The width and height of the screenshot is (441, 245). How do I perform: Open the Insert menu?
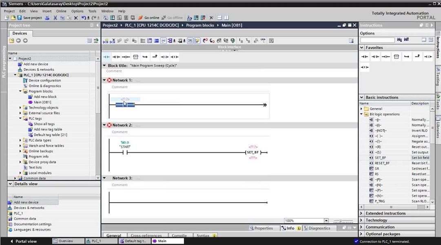coord(47,11)
